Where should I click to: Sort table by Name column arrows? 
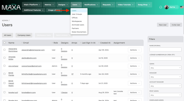coord(22,43)
